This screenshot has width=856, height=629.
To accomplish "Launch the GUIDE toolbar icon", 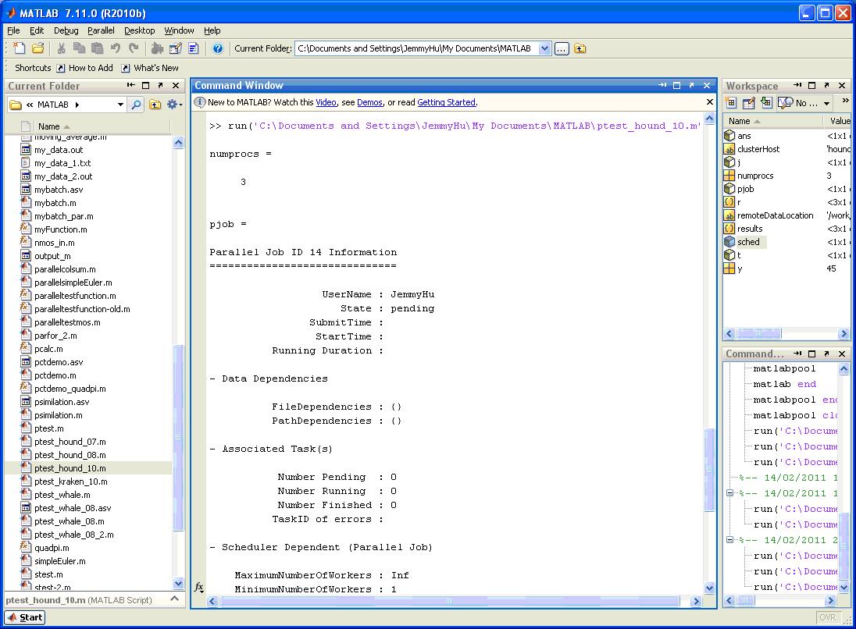I will (x=176, y=48).
